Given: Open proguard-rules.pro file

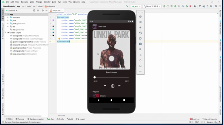Looking at the screenshot, I should click(x=29, y=45).
